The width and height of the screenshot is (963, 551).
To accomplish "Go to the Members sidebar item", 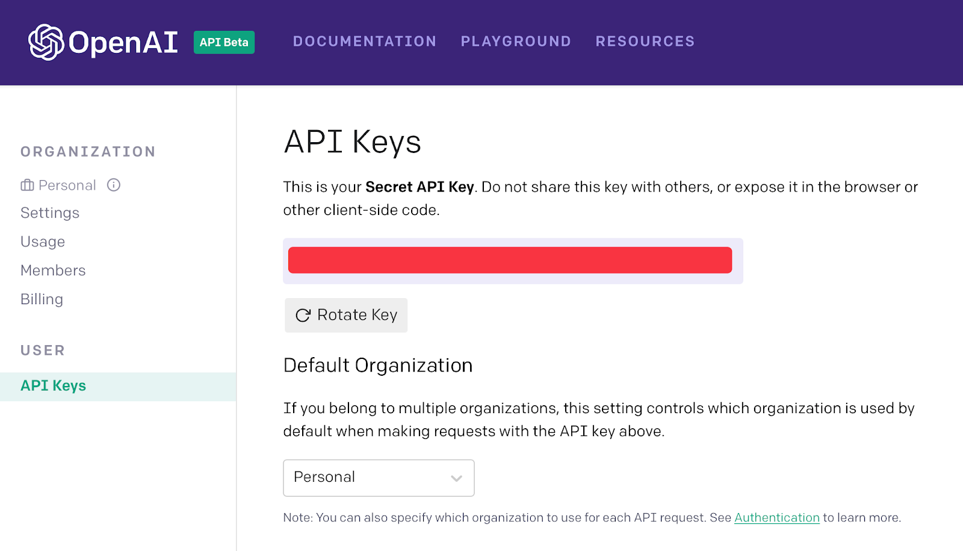I will click(53, 270).
